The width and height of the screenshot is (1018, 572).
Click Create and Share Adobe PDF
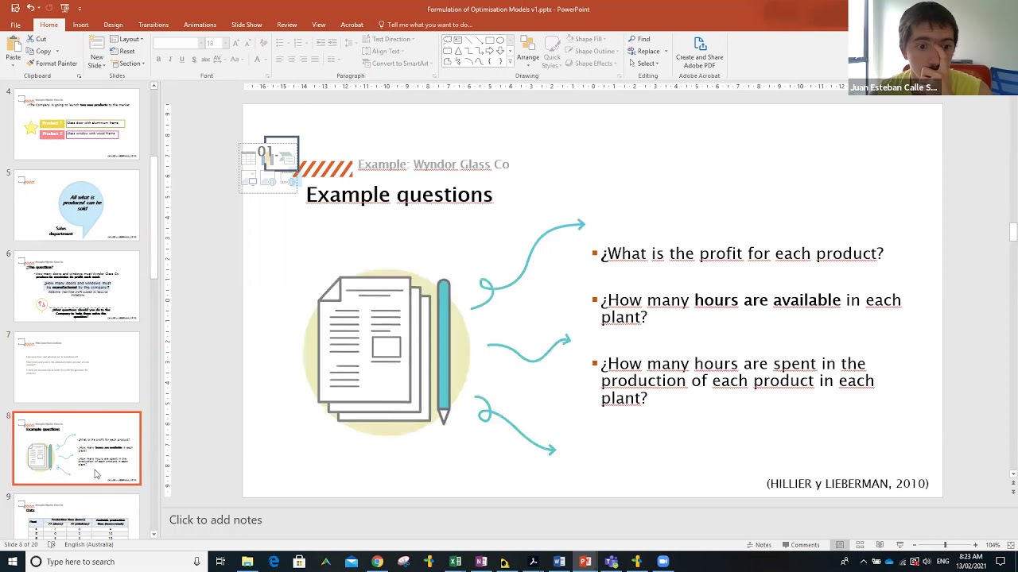[x=699, y=52]
